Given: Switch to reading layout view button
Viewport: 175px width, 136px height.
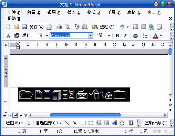Looking at the screenshot, I should 25,115.
